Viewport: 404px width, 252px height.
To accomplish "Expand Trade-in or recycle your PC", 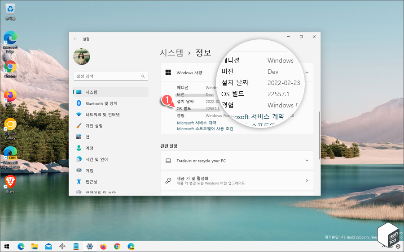I will point(237,161).
